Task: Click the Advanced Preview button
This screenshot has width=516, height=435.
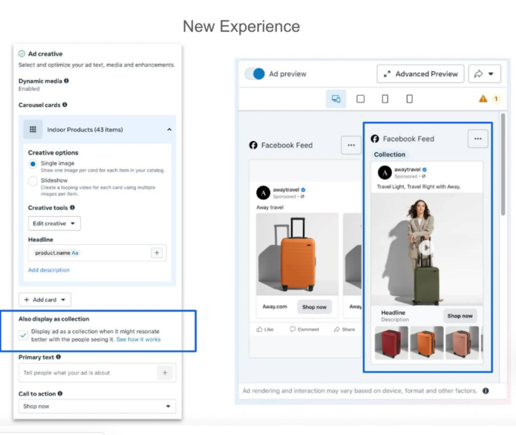Action: [420, 74]
